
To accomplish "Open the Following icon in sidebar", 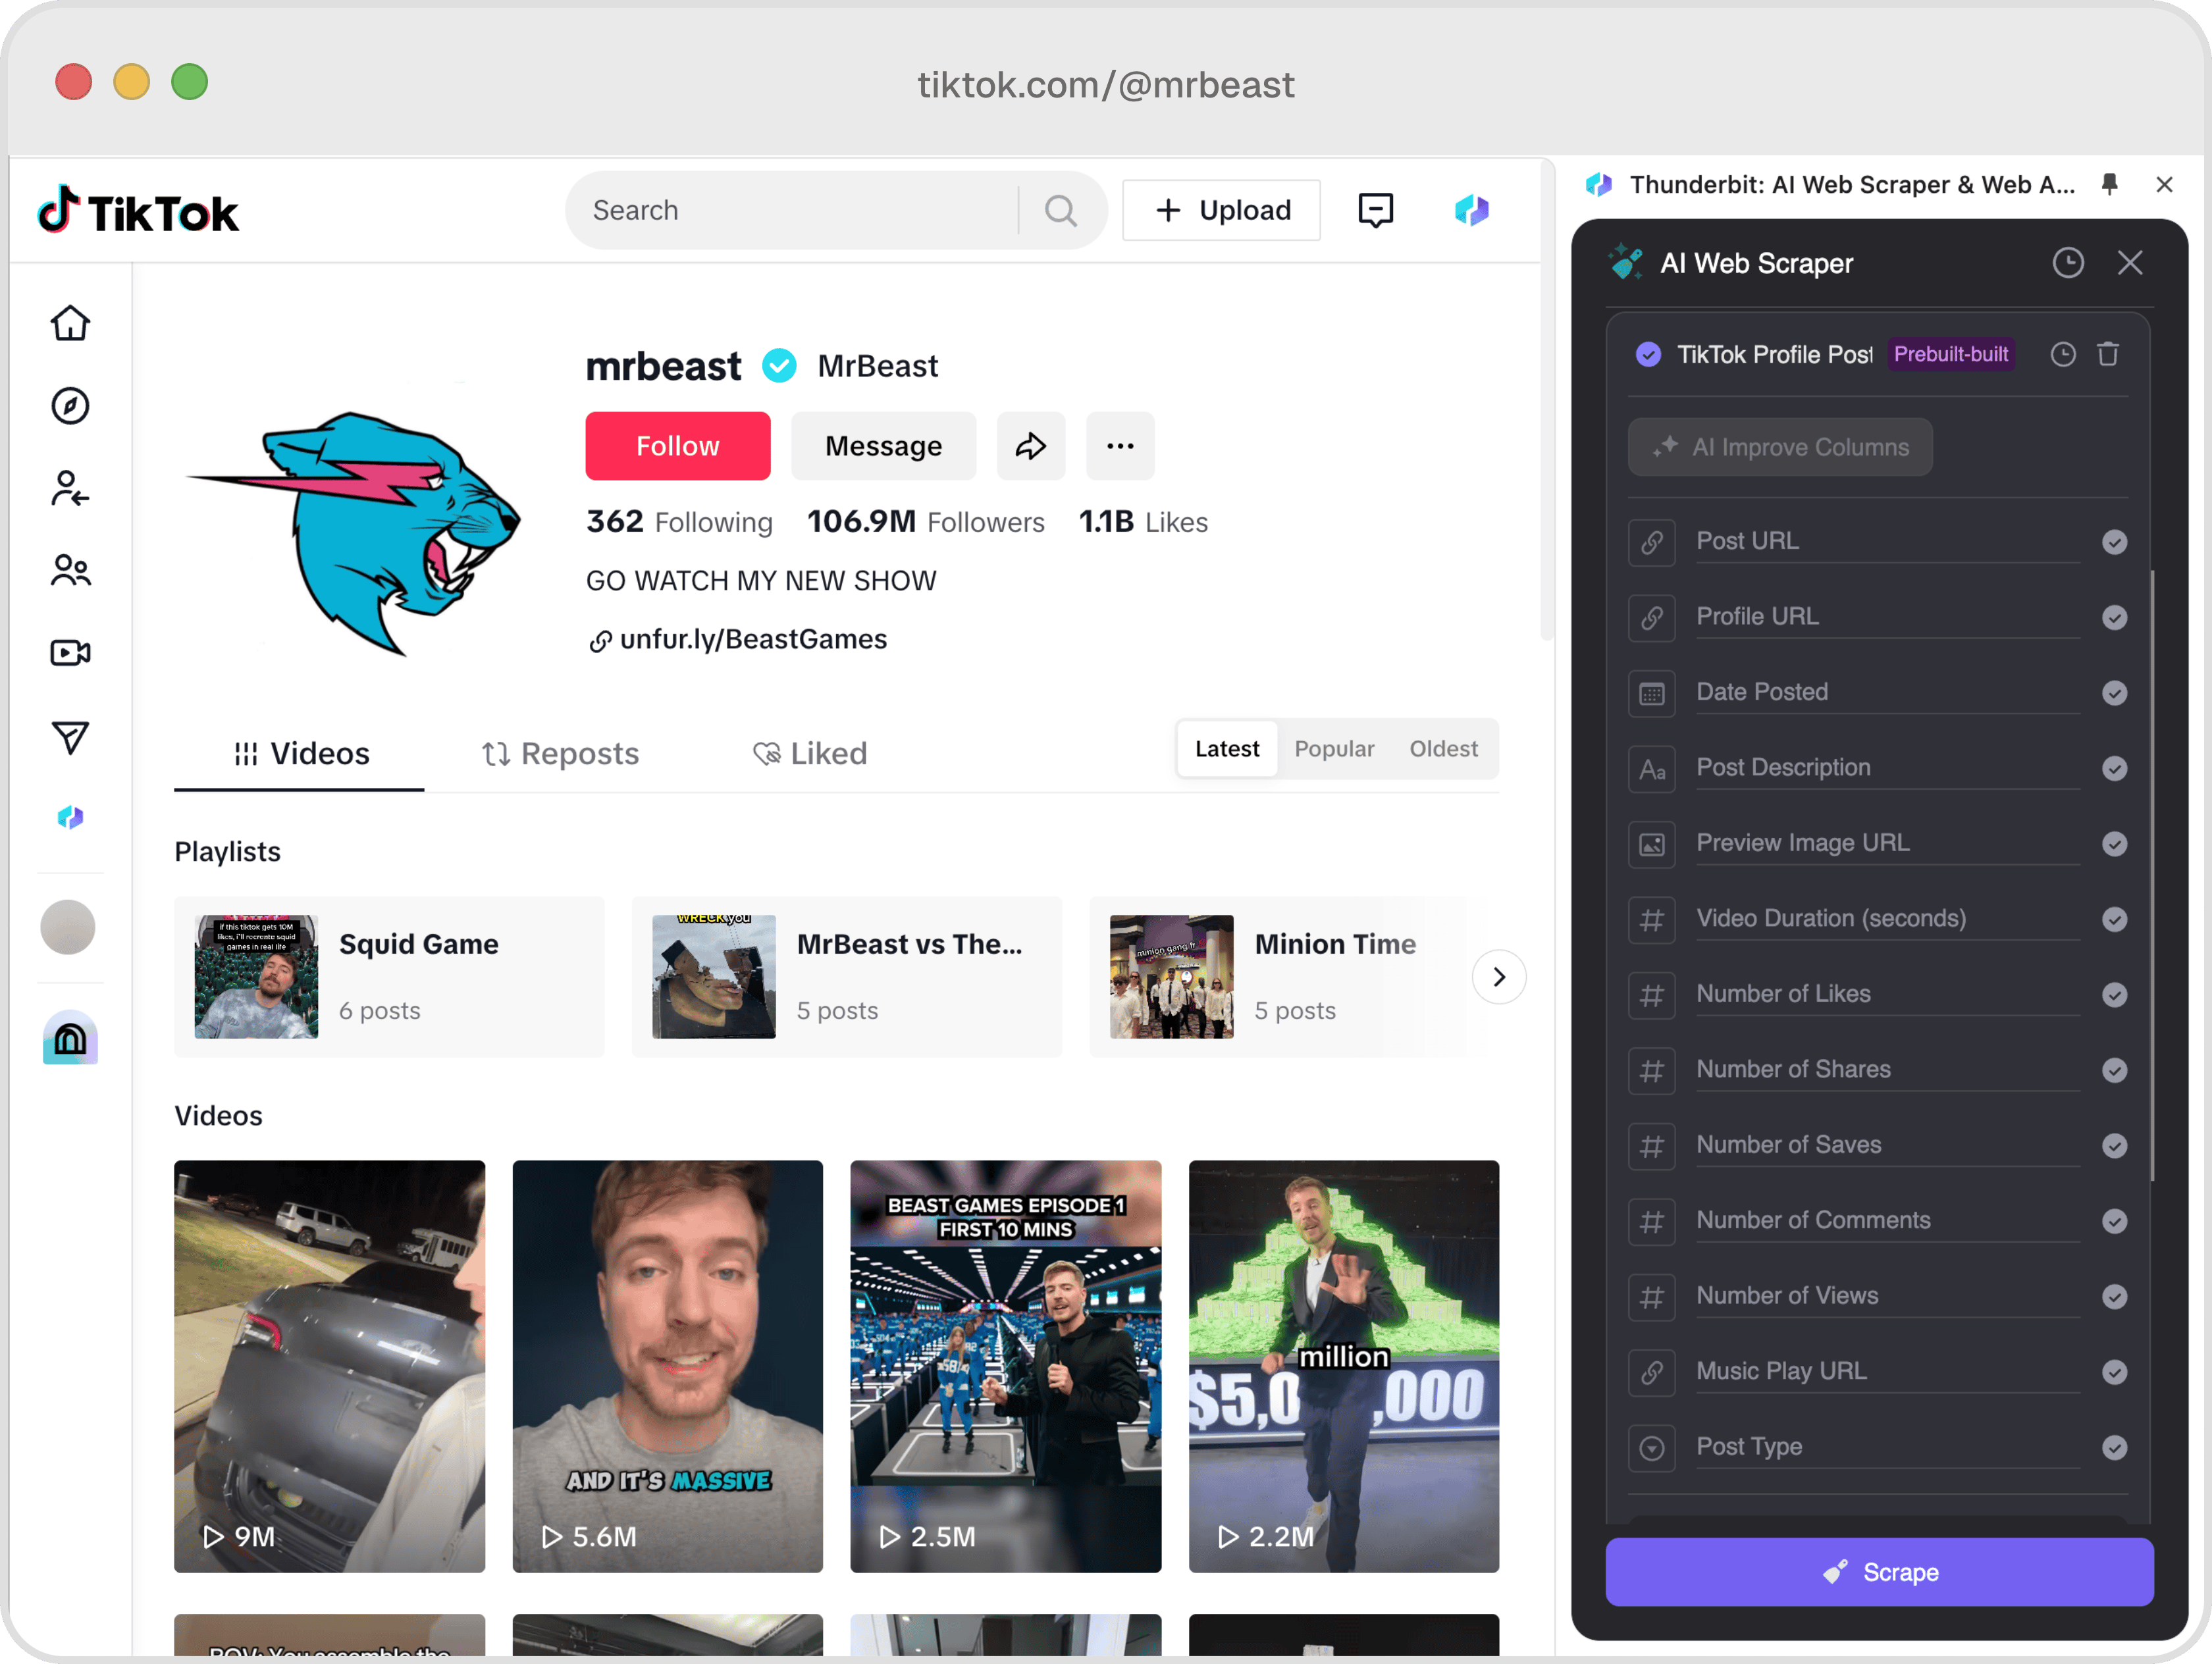I will (x=70, y=489).
